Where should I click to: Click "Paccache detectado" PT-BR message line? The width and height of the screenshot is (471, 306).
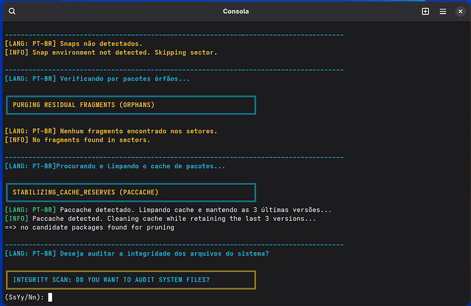click(x=168, y=210)
